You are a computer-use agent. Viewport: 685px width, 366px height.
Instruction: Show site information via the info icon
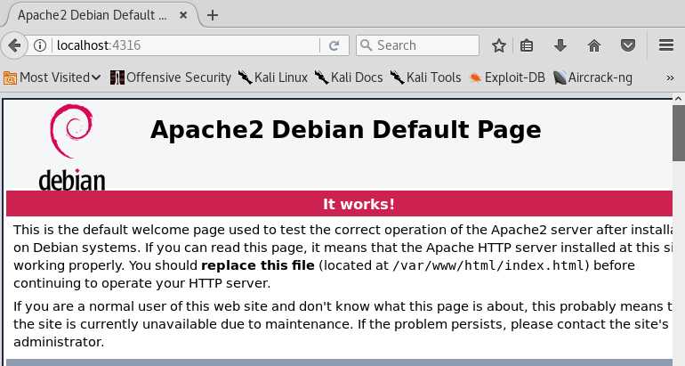point(40,45)
